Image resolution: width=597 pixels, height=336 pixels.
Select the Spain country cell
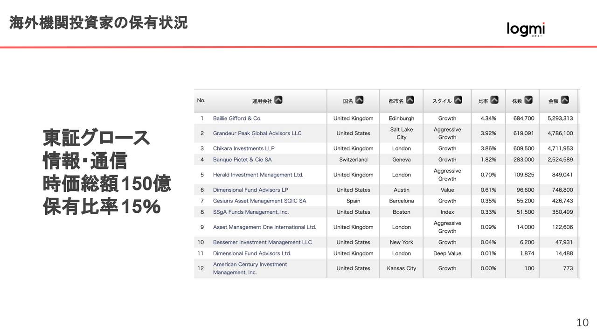(354, 201)
